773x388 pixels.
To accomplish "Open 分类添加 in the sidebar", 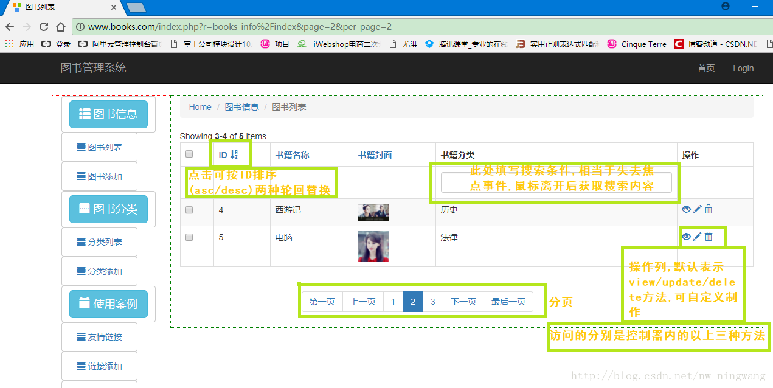I will click(x=100, y=271).
